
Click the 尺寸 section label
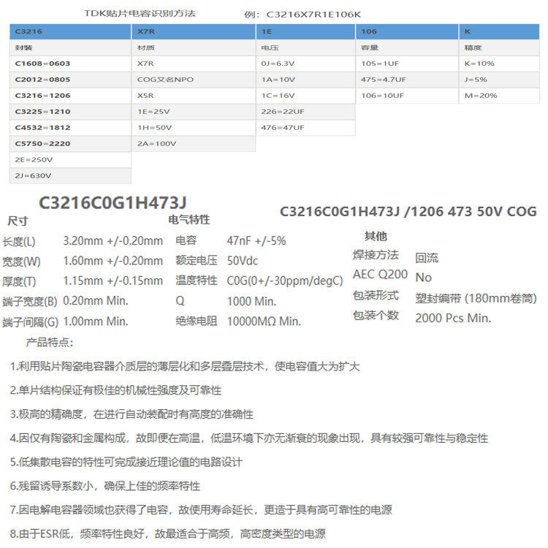tap(18, 221)
